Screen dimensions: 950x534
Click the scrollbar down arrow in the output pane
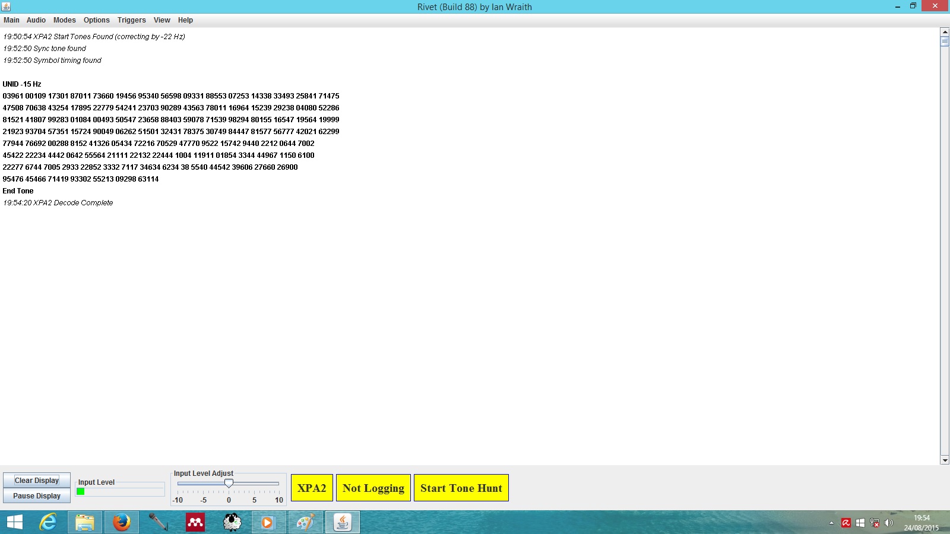tap(945, 460)
